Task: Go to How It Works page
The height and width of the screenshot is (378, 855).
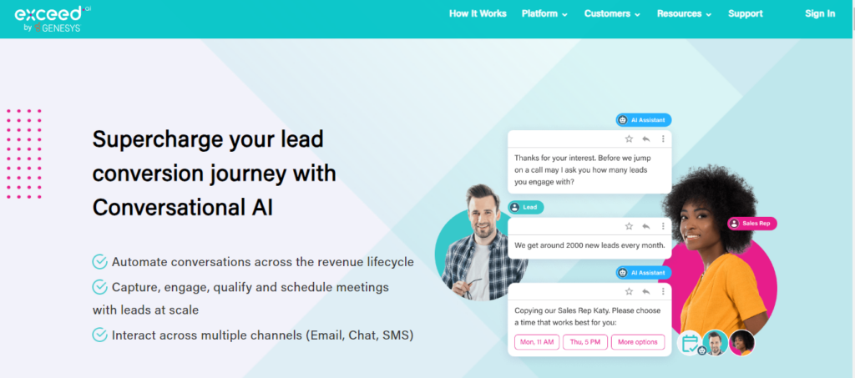Action: (478, 14)
